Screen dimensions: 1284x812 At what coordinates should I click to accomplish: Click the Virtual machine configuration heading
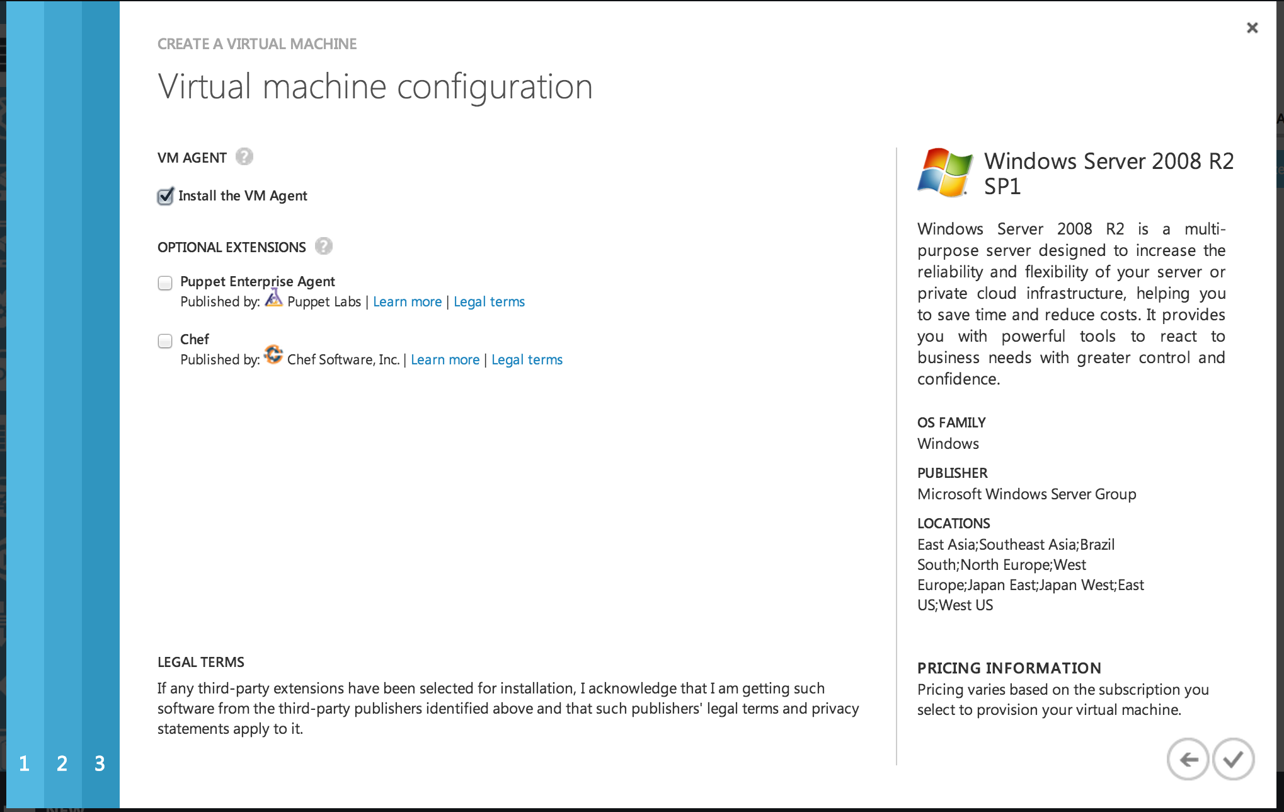375,86
